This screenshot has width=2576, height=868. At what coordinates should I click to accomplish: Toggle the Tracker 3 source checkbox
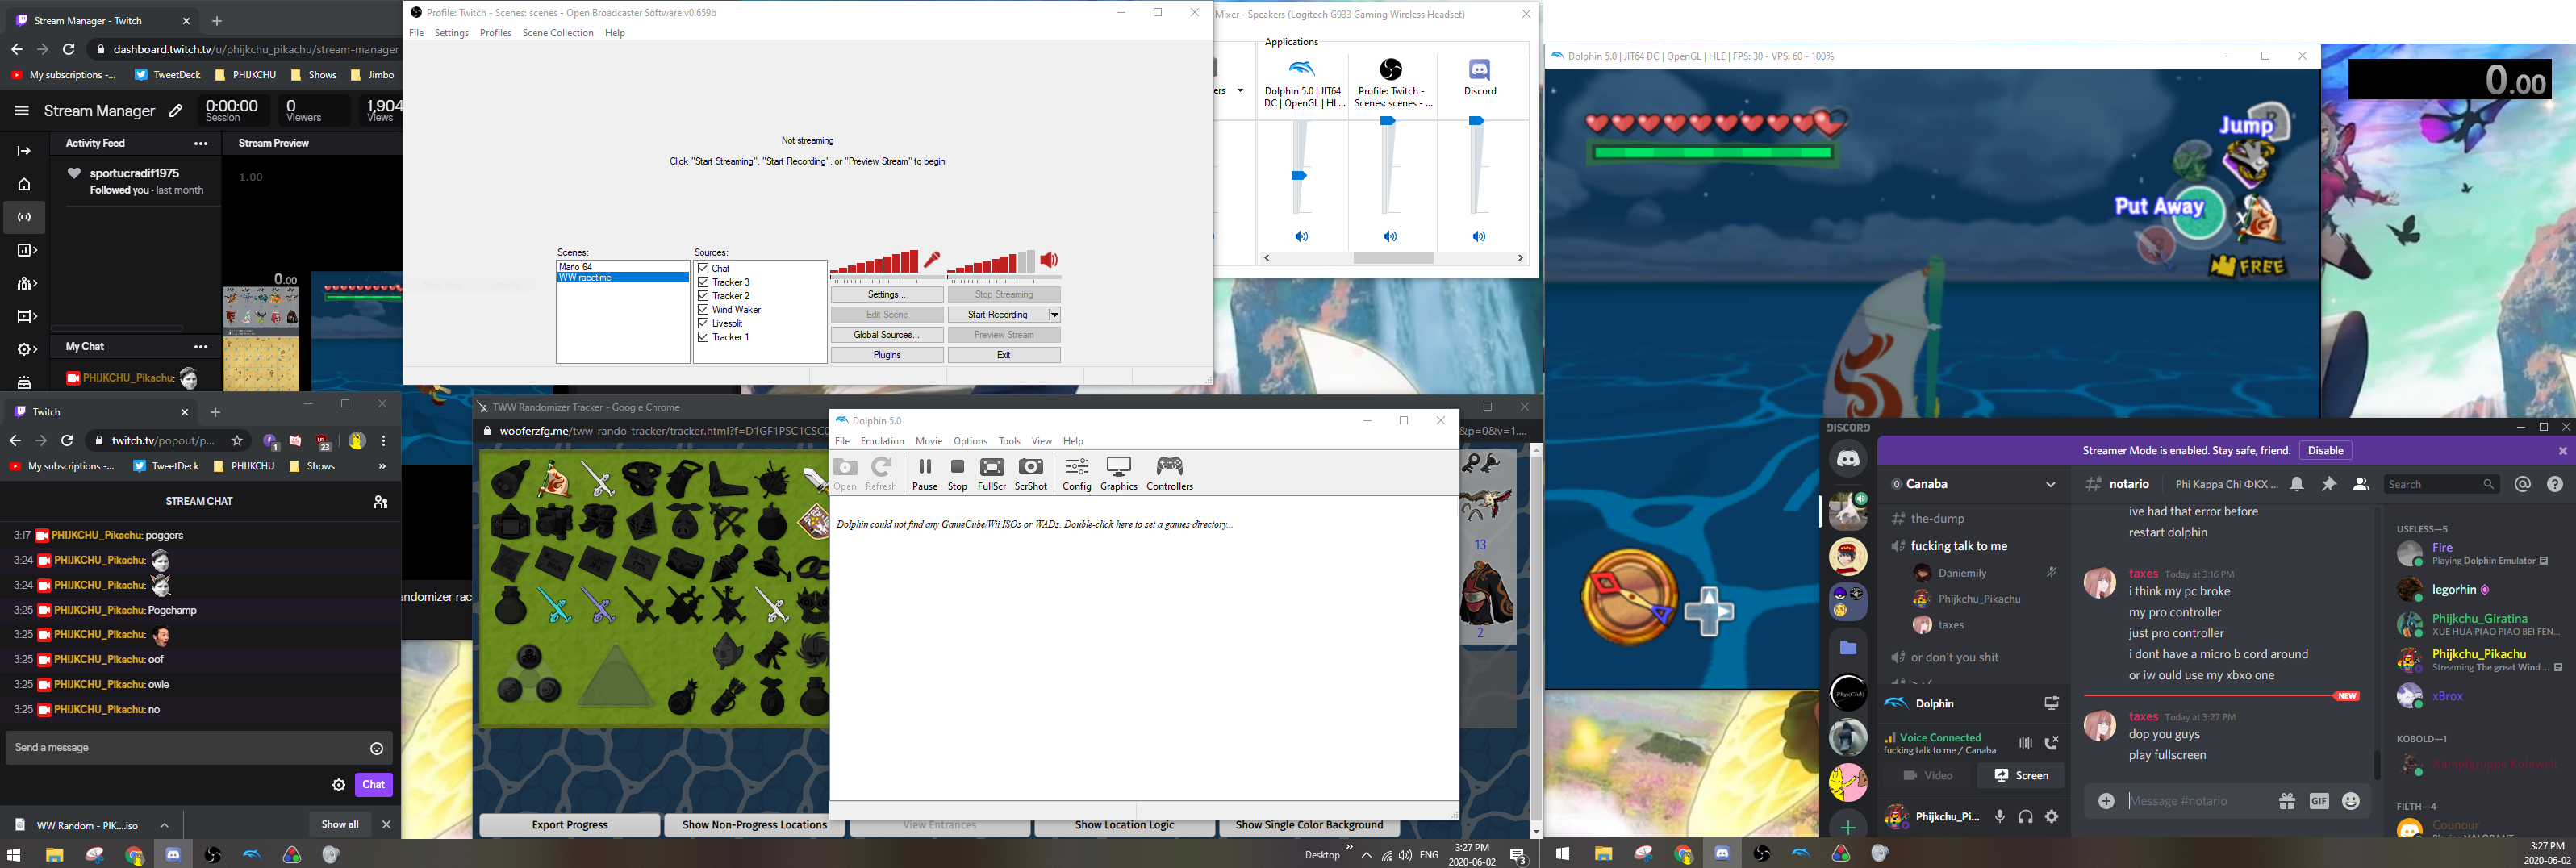point(703,282)
